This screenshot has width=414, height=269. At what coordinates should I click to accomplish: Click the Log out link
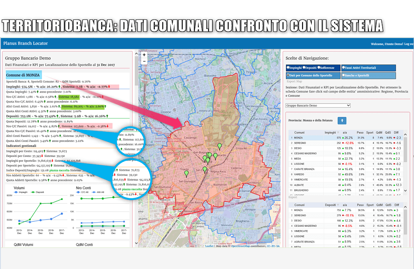(409, 44)
